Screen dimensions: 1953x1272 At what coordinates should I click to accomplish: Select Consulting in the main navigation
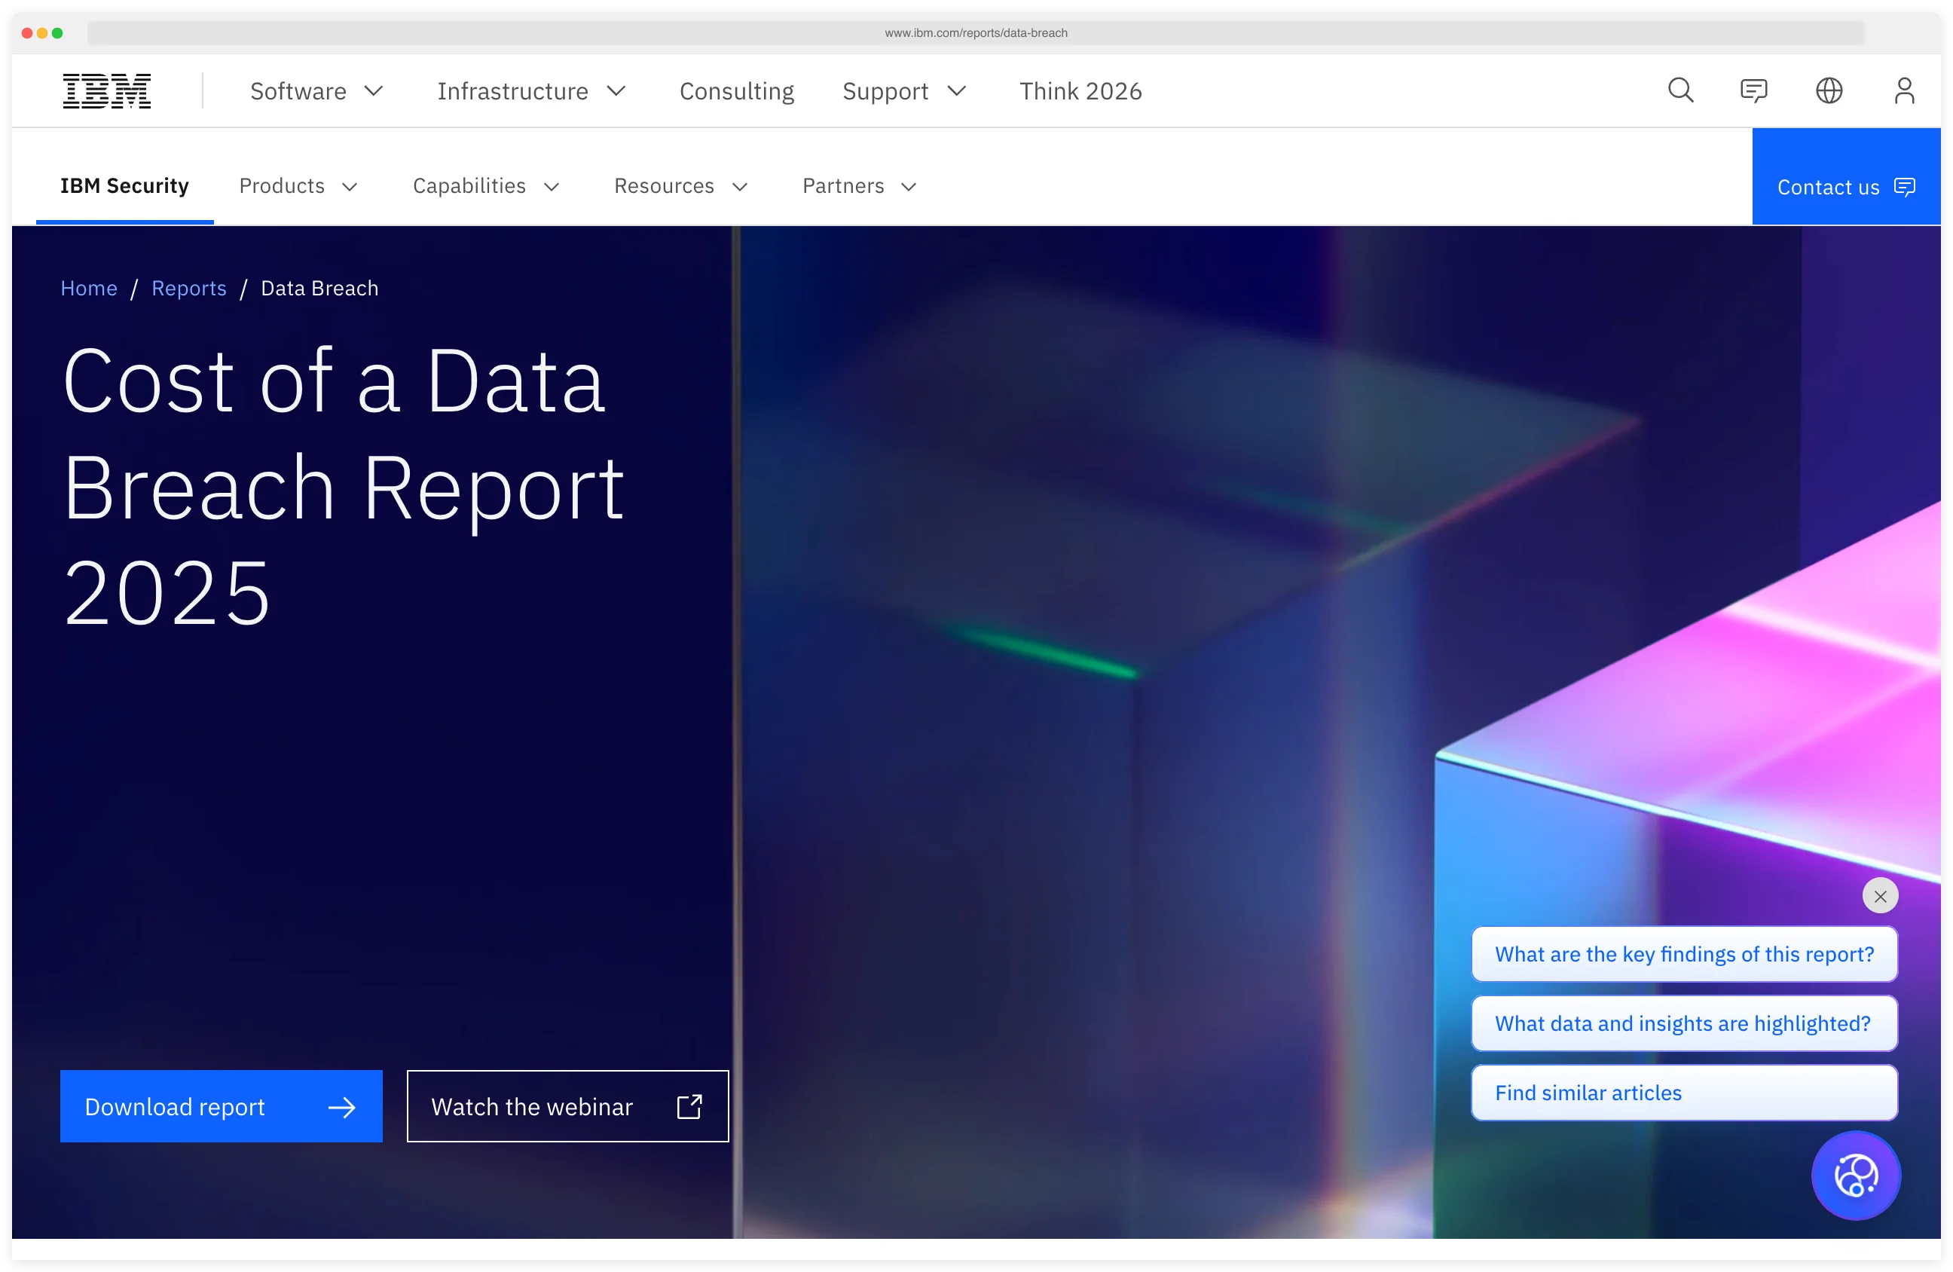click(736, 91)
